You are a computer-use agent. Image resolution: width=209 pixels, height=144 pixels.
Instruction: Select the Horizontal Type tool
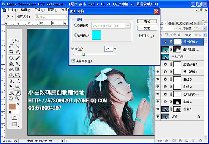tap(17, 81)
